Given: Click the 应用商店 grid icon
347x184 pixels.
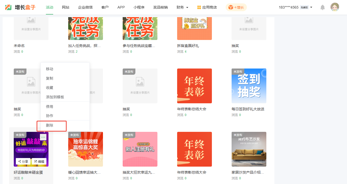Looking at the screenshot, I should 199,7.
